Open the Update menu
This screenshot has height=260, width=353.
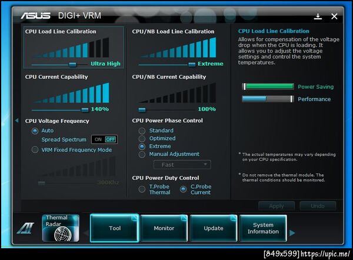[214, 228]
